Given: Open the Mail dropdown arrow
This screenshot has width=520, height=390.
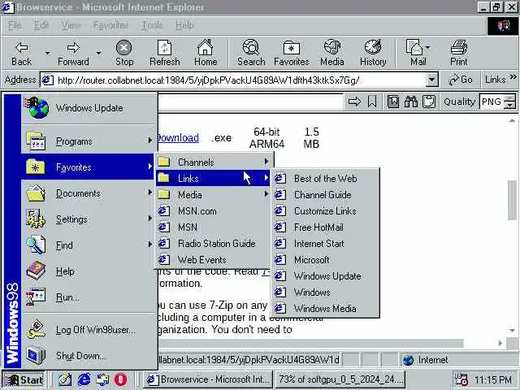Looking at the screenshot, I should coord(428,48).
